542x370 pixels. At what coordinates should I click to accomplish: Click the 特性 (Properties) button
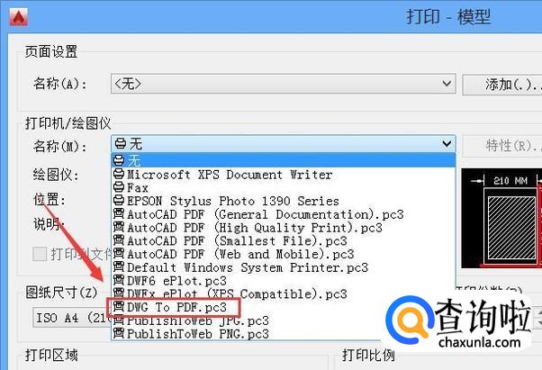(x=502, y=146)
